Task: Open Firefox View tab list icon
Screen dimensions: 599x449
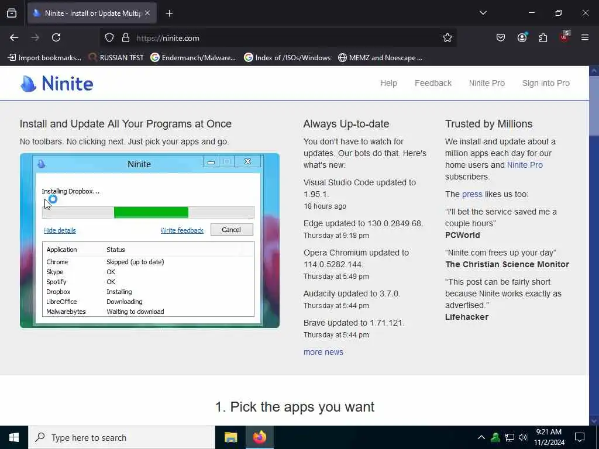Action: 12,13
